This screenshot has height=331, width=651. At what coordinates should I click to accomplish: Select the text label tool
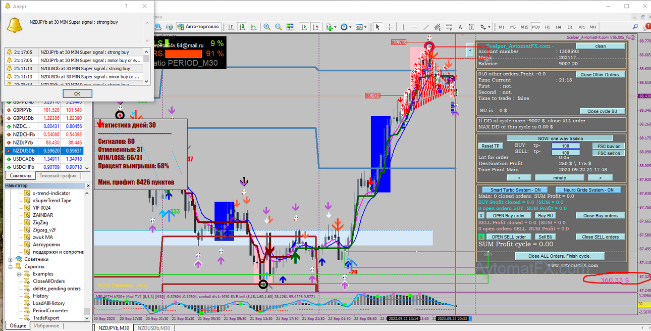click(471, 27)
